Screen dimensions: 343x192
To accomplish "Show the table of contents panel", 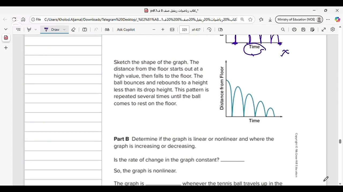I will (x=18, y=30).
